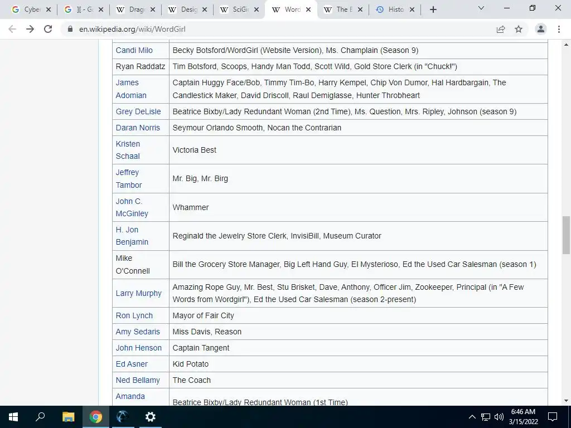Click 'Kid Potato' role cell
The width and height of the screenshot is (571, 428).
(x=359, y=364)
